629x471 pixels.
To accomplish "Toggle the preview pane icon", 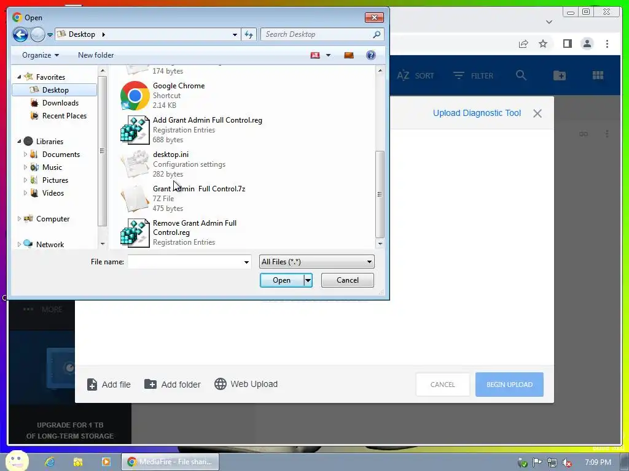I will pos(349,55).
